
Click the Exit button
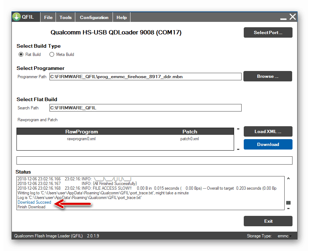tap(268, 221)
